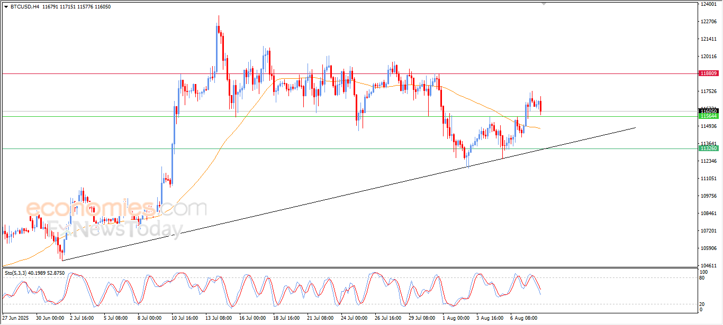The image size is (723, 325).
Task: Click the 108461 price axis value
Action: coord(708,213)
